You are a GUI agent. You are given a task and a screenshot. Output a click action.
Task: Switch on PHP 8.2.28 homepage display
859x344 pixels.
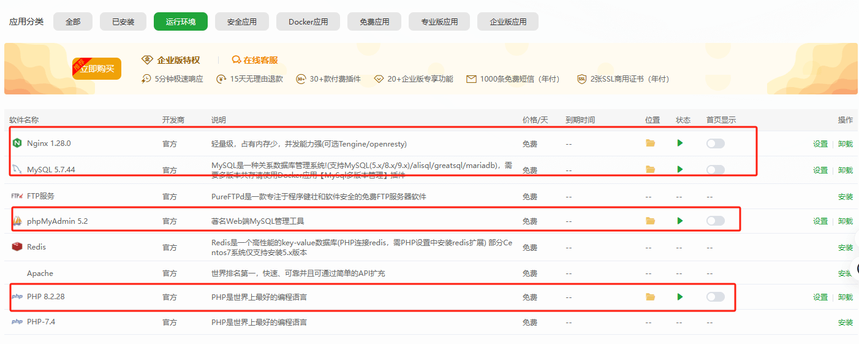point(715,297)
